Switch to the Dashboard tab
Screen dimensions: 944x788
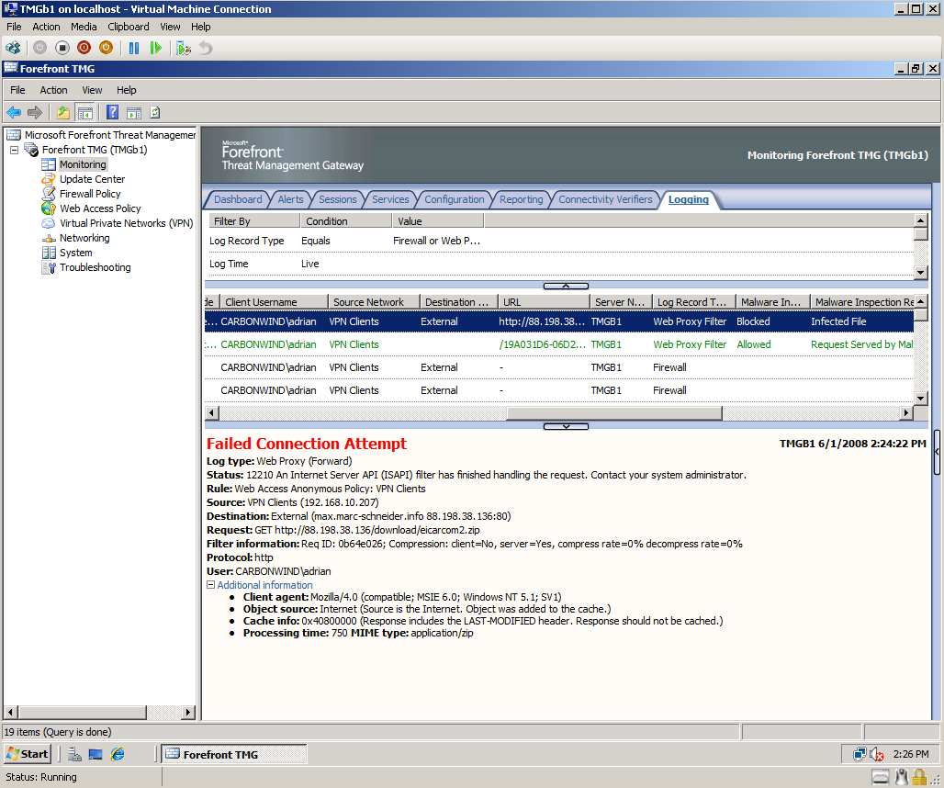click(x=238, y=199)
